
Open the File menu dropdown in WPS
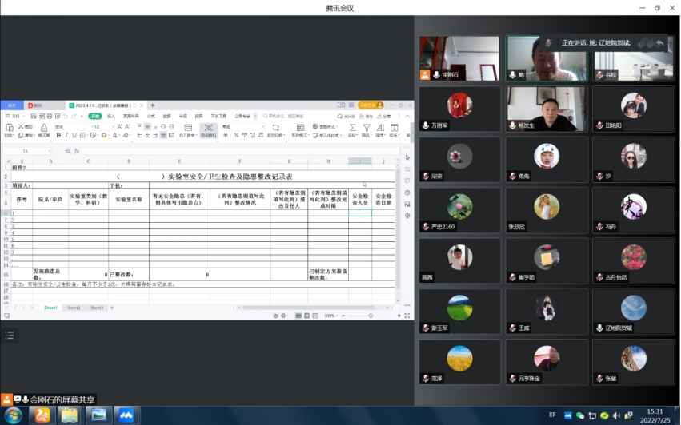[15, 116]
